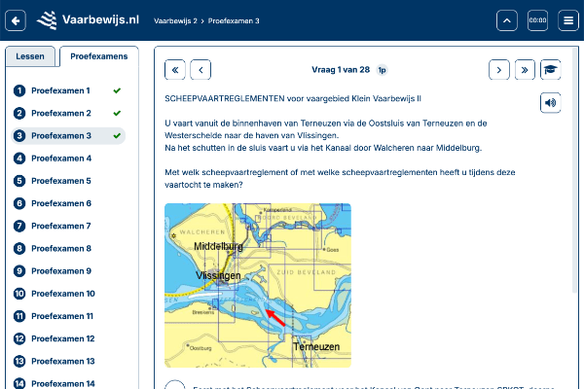Open the Vaarbewijs.nl logo home link
Viewport: 584px width, 389px height.
[x=88, y=20]
